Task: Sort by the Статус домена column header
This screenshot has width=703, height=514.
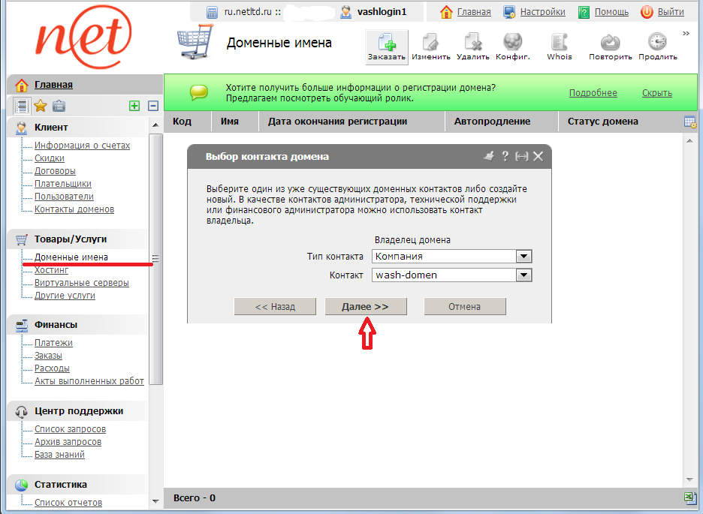Action: (x=602, y=122)
